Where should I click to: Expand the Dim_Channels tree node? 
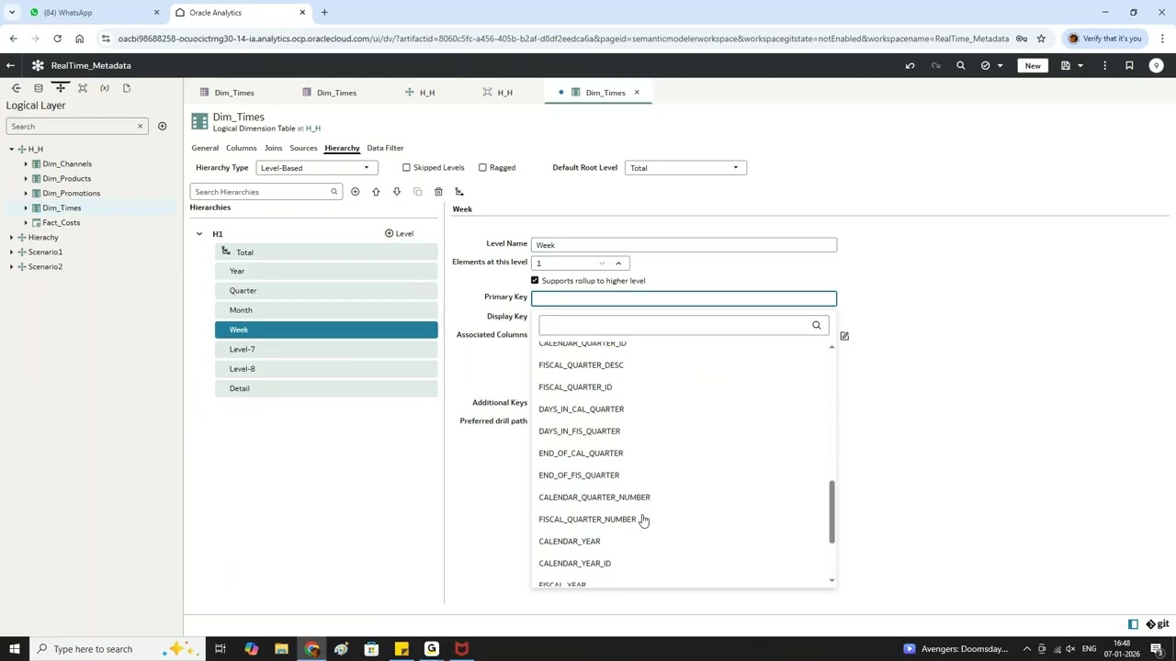pos(26,163)
